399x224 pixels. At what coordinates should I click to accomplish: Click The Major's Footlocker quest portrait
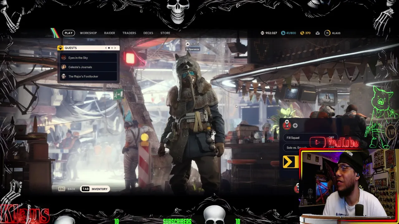pos(64,76)
